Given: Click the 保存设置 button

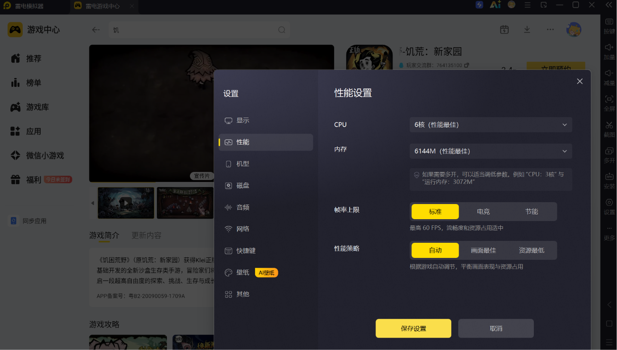Looking at the screenshot, I should click(413, 328).
